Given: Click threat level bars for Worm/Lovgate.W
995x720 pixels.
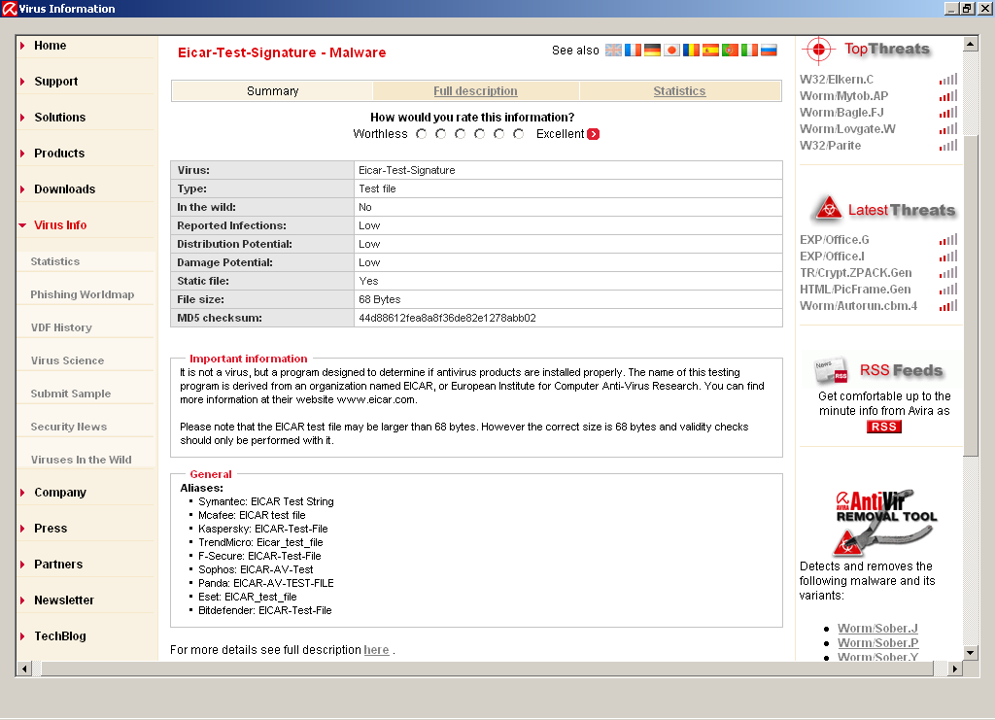Looking at the screenshot, I should [x=948, y=129].
